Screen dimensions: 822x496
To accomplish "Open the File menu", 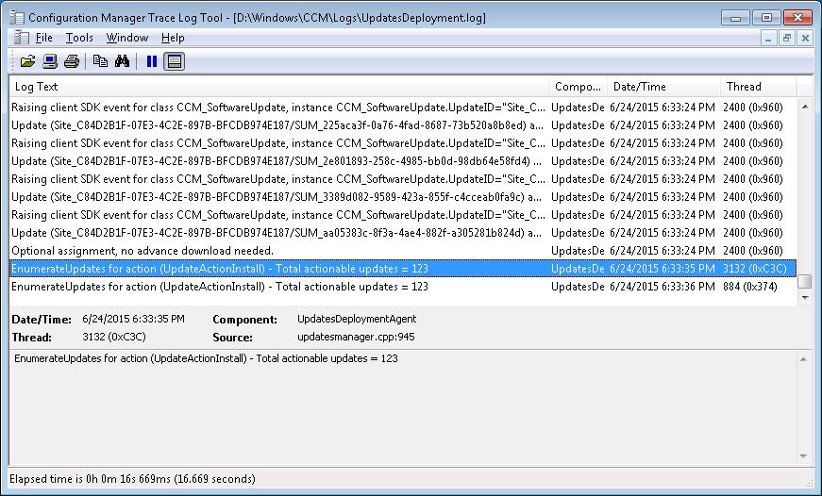I will pos(44,38).
